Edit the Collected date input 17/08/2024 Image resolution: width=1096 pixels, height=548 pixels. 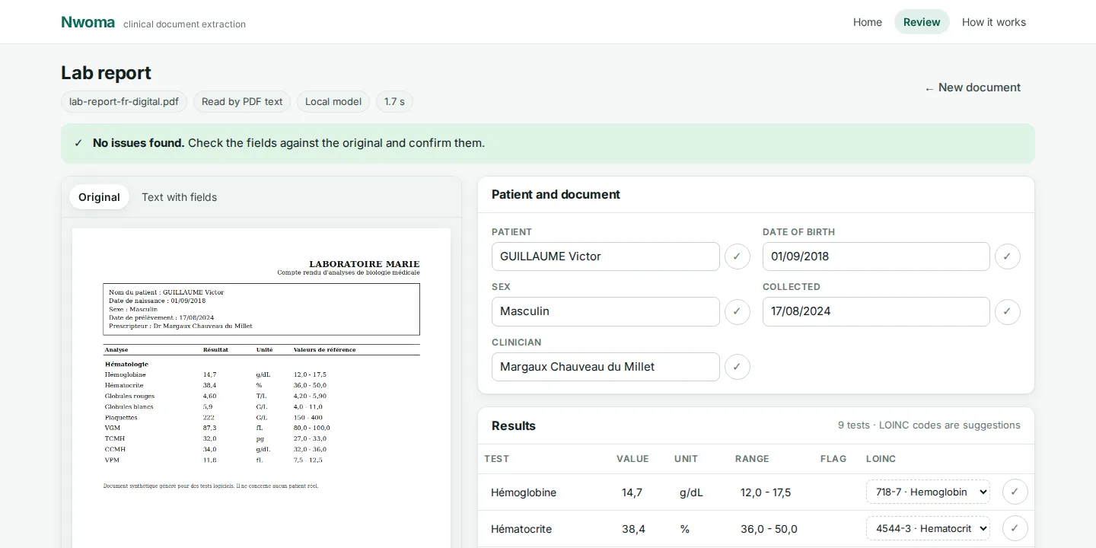[876, 311]
